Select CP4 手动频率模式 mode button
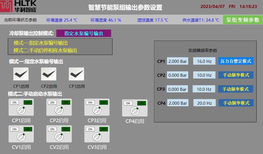Image resolution: width=263 pixels, height=154 pixels. pos(236,103)
